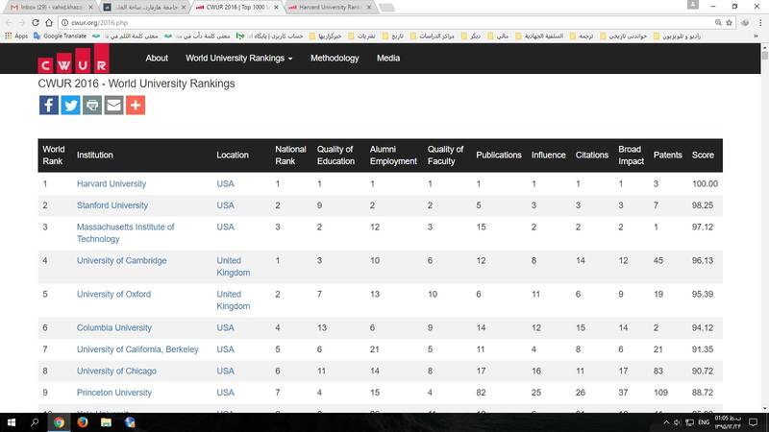Image resolution: width=769 pixels, height=432 pixels.
Task: Click the page vertical scrollbar thumb
Action: click(764, 55)
